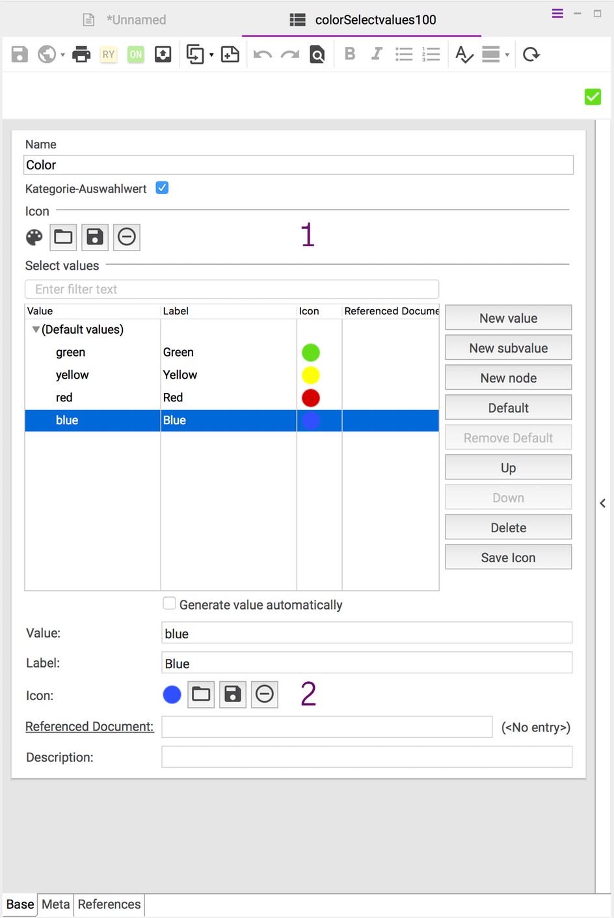Image resolution: width=614 pixels, height=918 pixels.
Task: Click the Label field containing Blue
Action: click(x=367, y=663)
